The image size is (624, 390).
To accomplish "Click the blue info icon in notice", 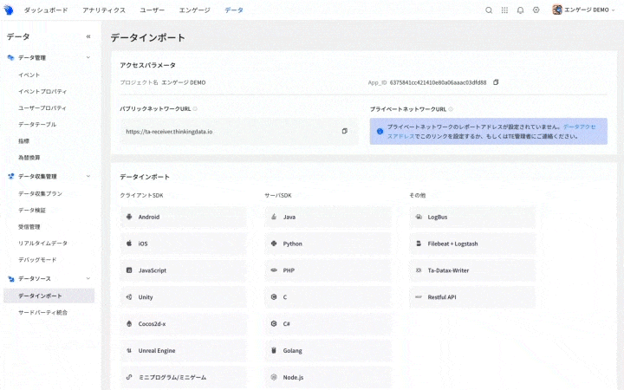I will (x=380, y=132).
